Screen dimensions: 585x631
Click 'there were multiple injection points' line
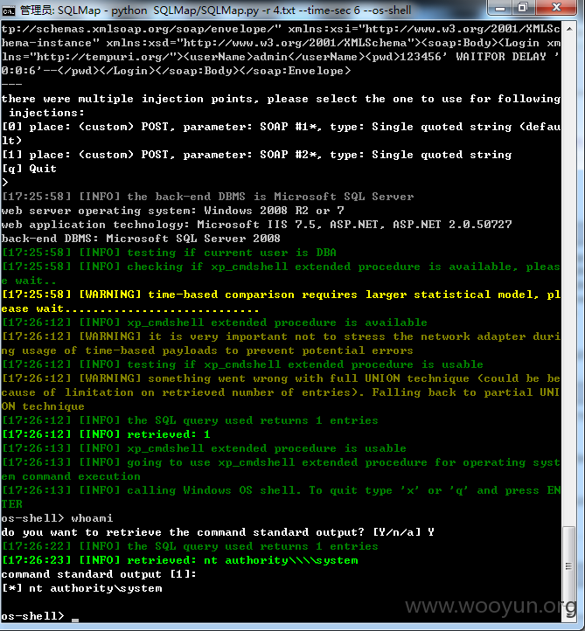[x=281, y=106]
